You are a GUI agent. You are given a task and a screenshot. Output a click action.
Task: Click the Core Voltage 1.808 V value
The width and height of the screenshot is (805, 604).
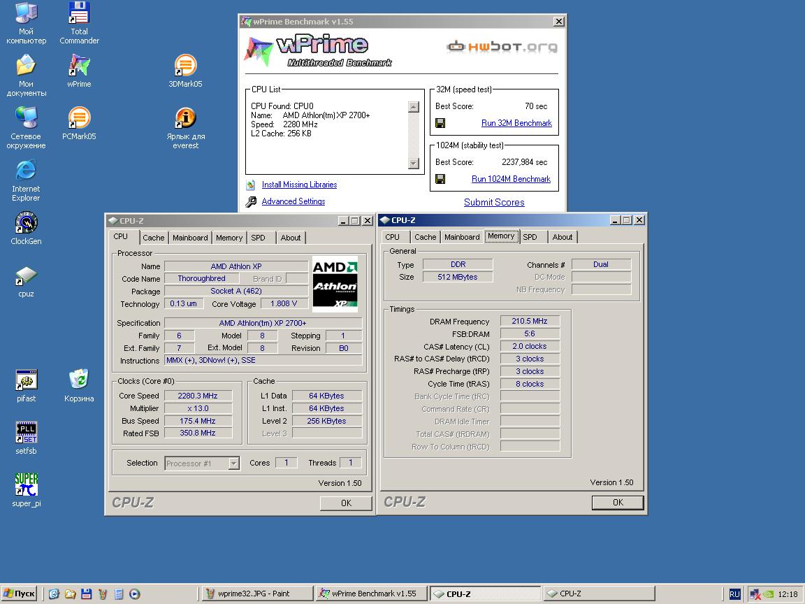tap(284, 303)
